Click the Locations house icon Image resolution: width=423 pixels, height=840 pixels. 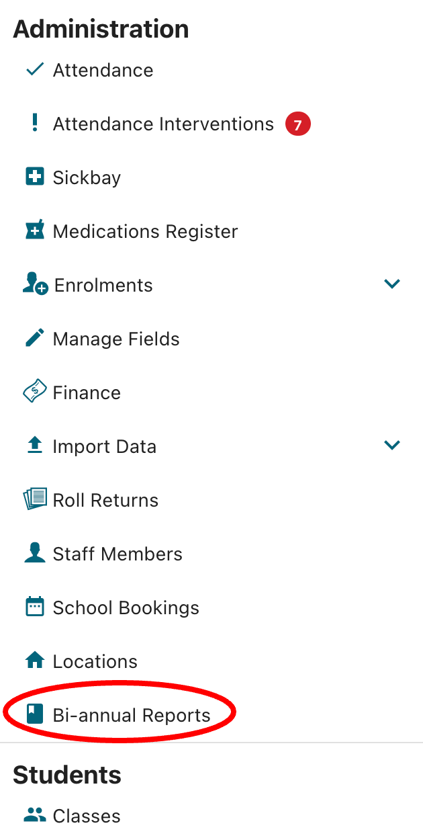pos(34,661)
